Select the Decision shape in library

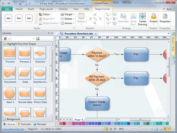coord(40,53)
